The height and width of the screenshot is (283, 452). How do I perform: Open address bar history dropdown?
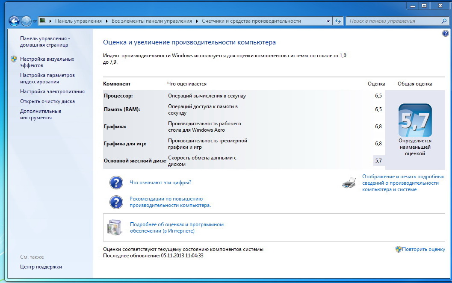(328, 21)
